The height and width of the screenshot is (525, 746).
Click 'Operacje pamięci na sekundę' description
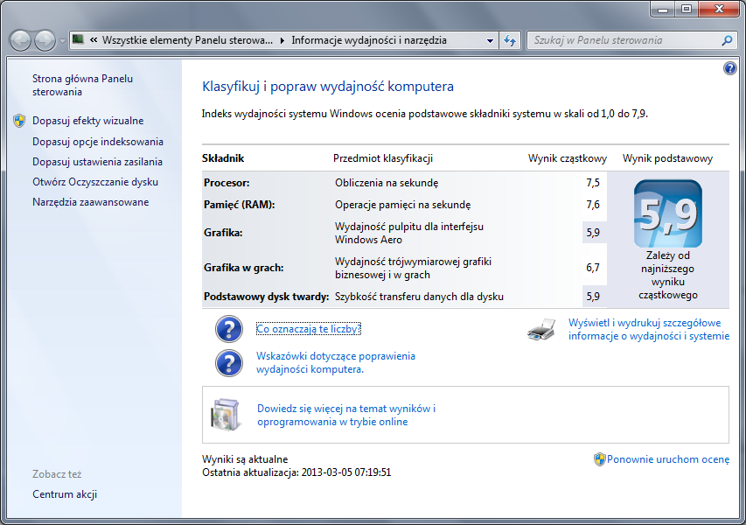[403, 205]
